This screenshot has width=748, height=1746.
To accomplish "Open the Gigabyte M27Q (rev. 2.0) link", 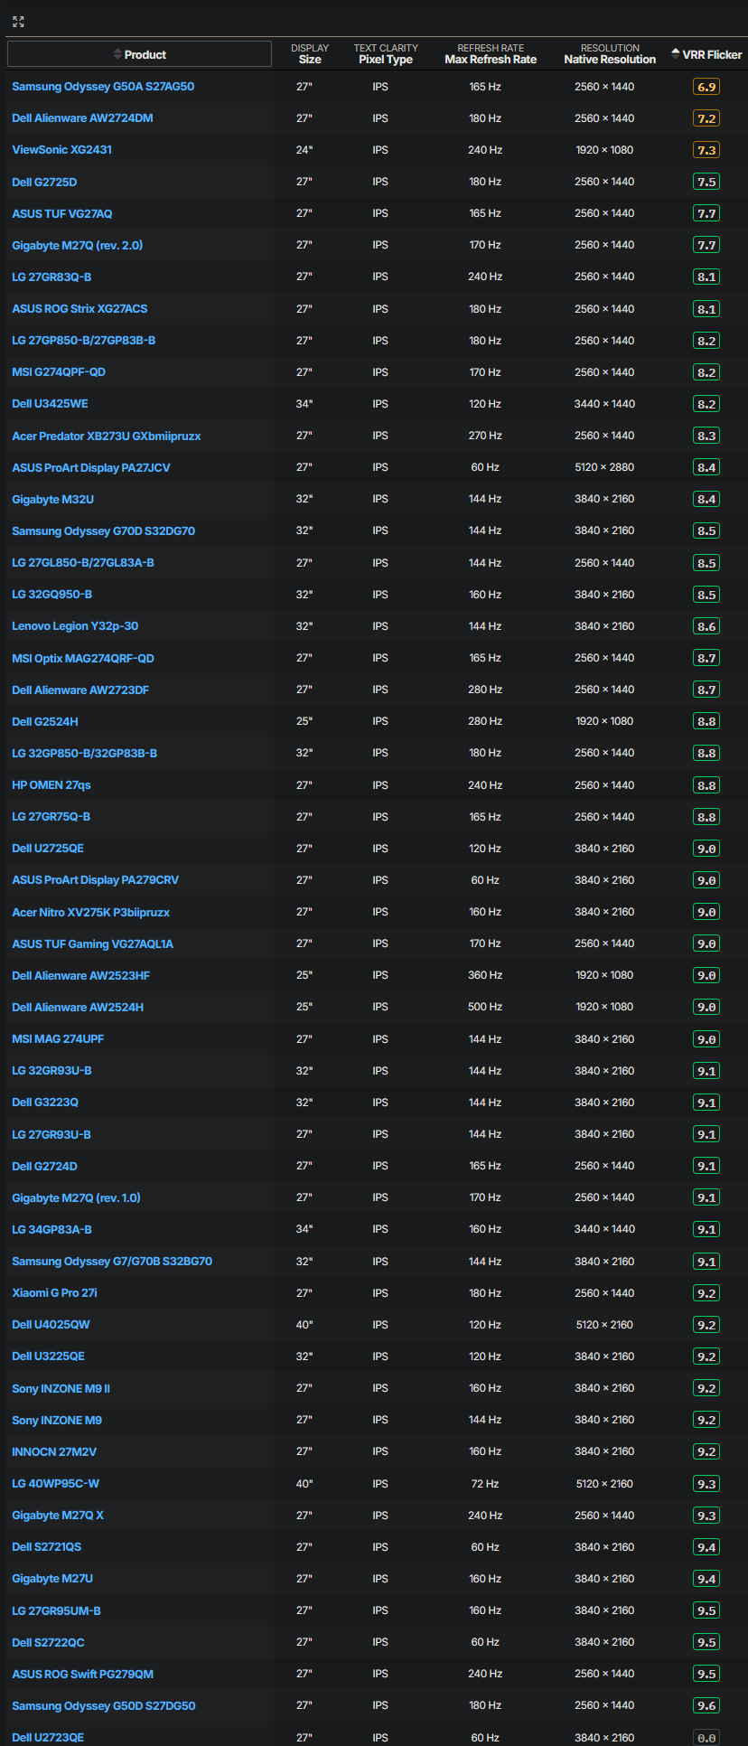I will [77, 245].
